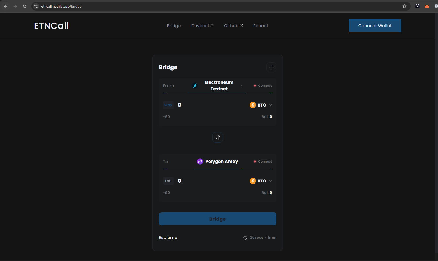Click the Max amount button
The image size is (438, 261).
(168, 105)
